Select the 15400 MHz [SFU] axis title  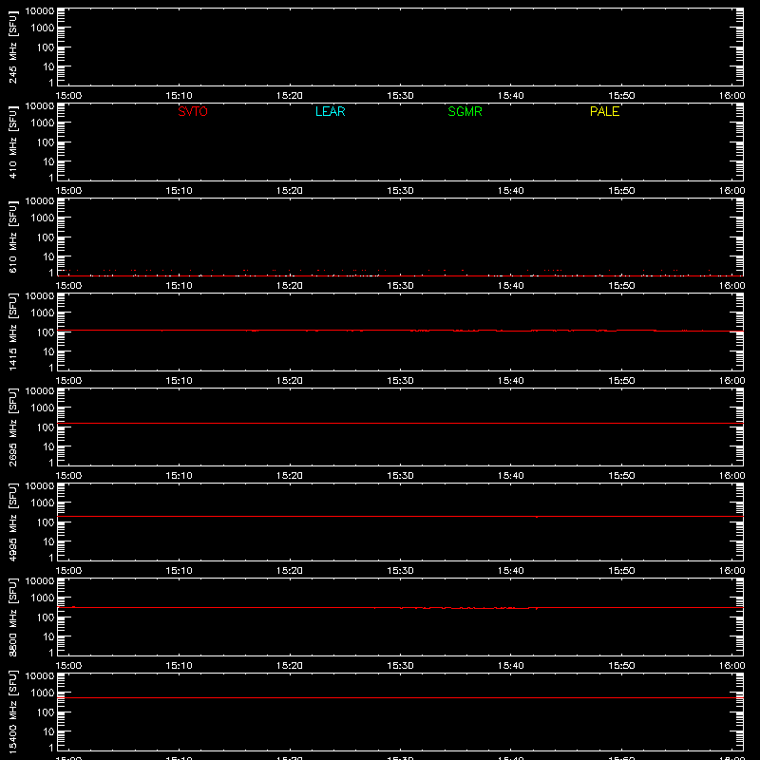13,712
